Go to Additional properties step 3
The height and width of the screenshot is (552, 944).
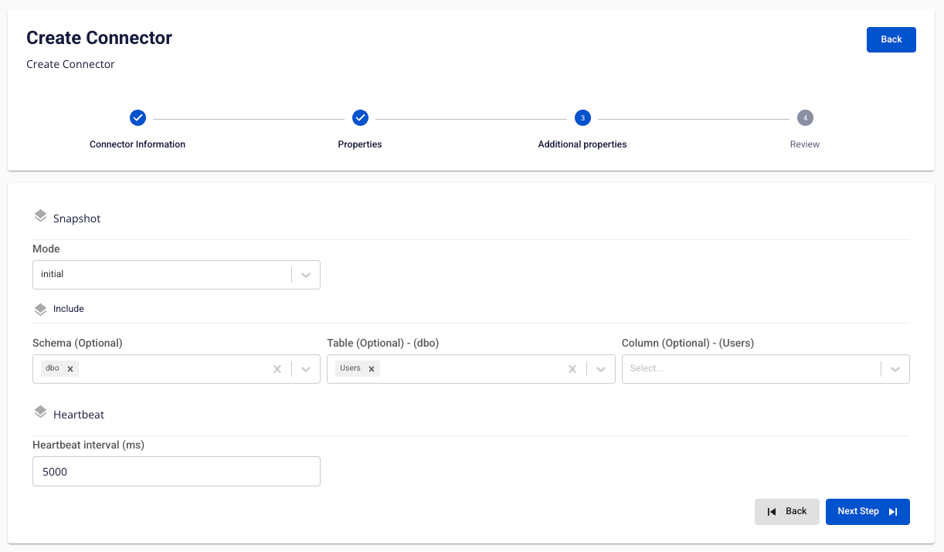[582, 117]
